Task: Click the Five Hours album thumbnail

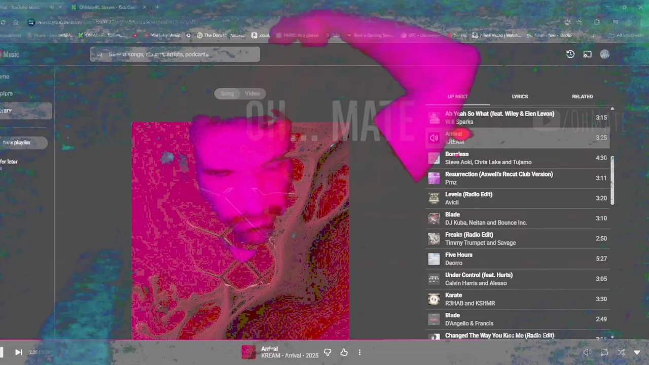Action: [434, 259]
